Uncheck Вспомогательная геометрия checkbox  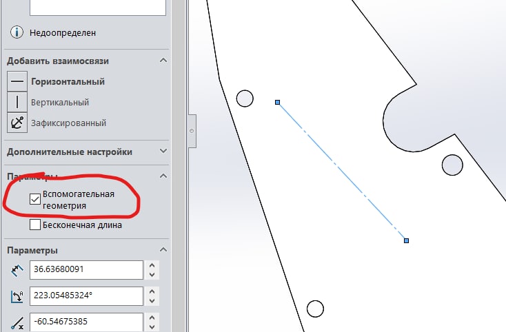click(35, 199)
